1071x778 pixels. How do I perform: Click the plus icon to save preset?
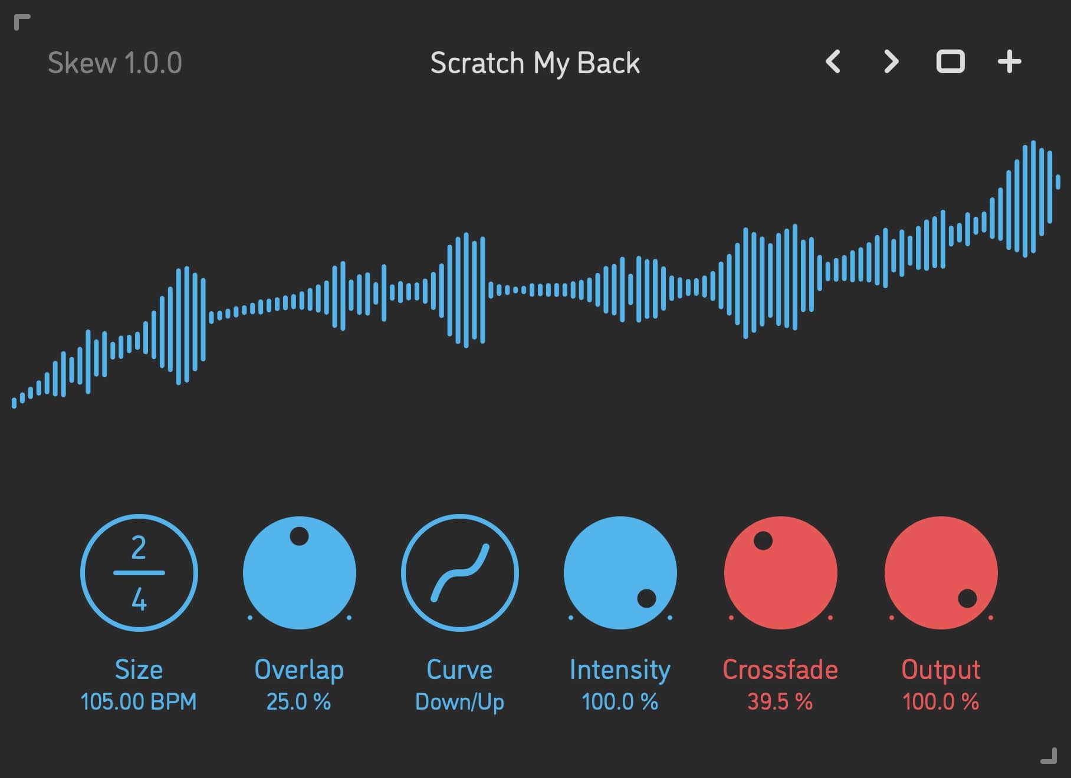(1008, 60)
